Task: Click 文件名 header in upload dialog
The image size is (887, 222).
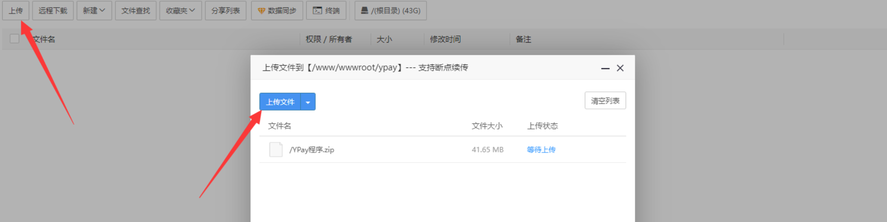Action: point(279,126)
